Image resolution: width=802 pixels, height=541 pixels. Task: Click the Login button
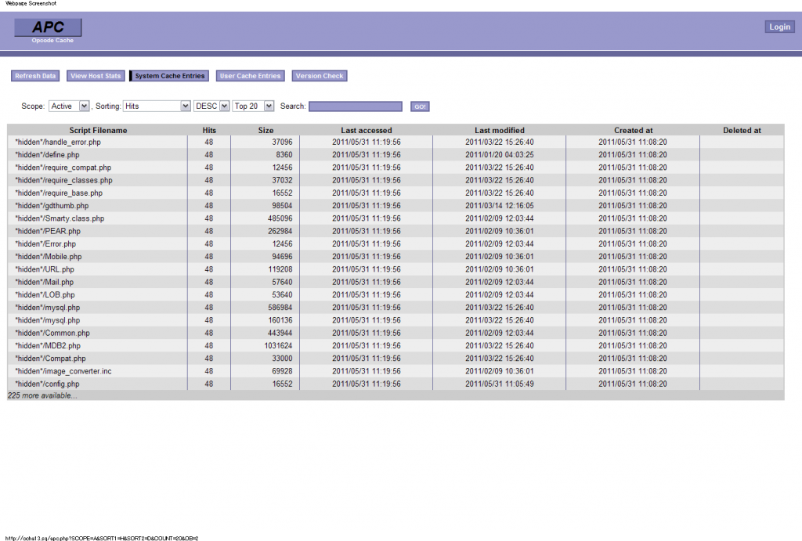point(779,27)
